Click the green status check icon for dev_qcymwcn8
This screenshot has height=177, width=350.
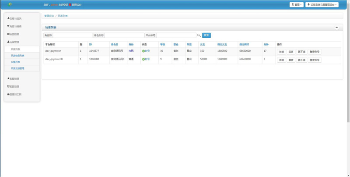tap(143, 59)
